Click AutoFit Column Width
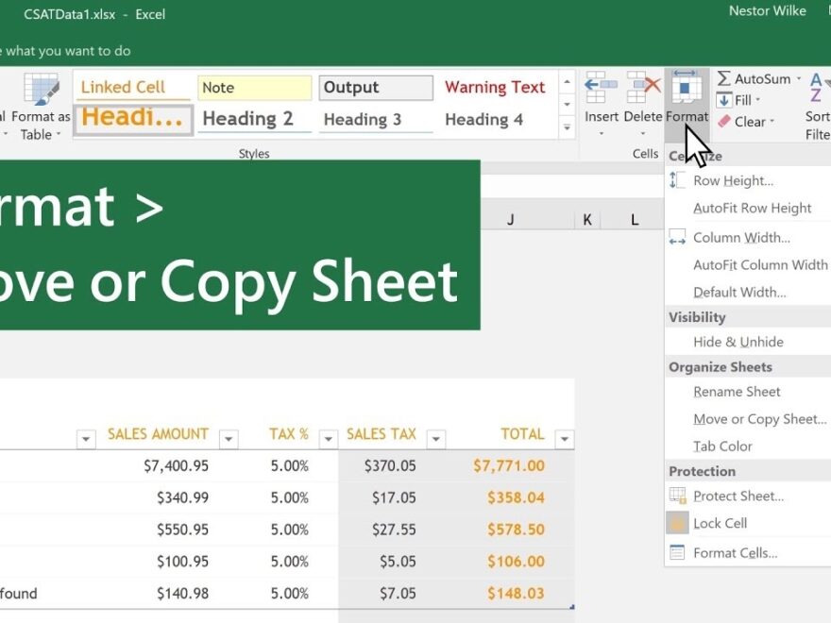The width and height of the screenshot is (831, 623). click(760, 264)
